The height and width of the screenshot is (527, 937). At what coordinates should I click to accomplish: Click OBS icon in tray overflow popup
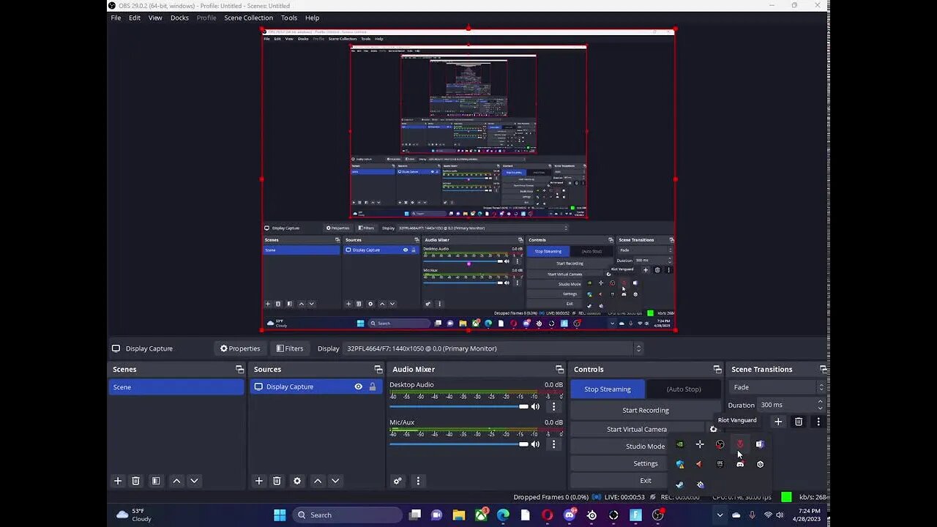(x=720, y=444)
